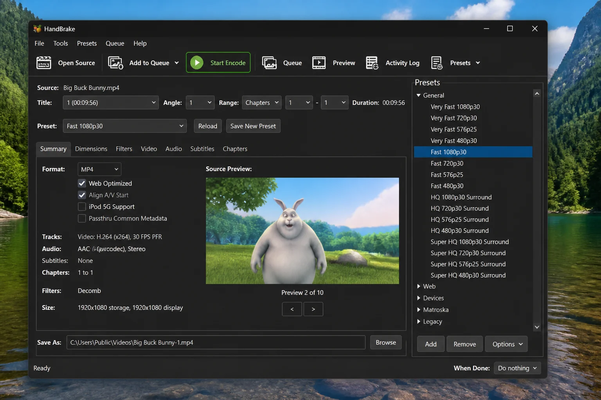Viewport: 601px width, 400px height.
Task: Click the Add to Queue picture icon
Action: (115, 62)
